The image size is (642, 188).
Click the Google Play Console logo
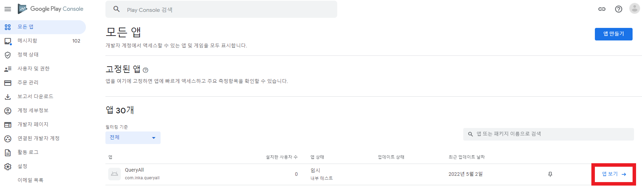(x=51, y=9)
